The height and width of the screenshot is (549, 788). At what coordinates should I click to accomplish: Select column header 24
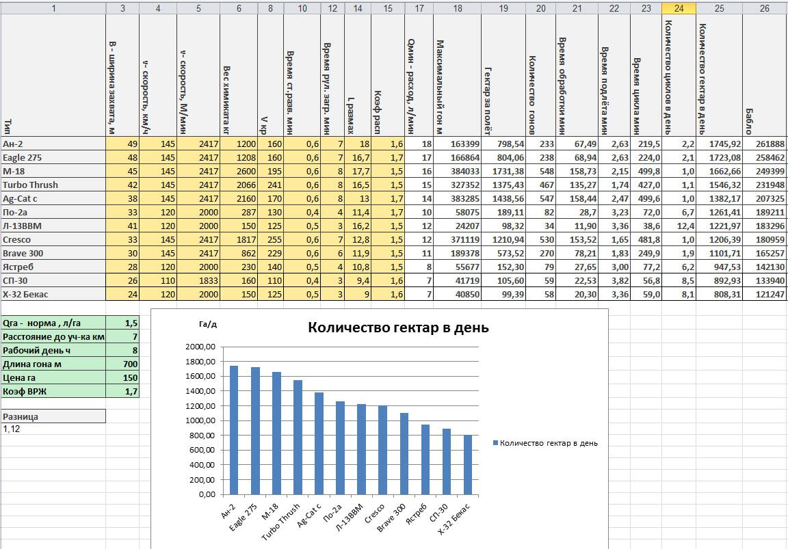(x=679, y=8)
